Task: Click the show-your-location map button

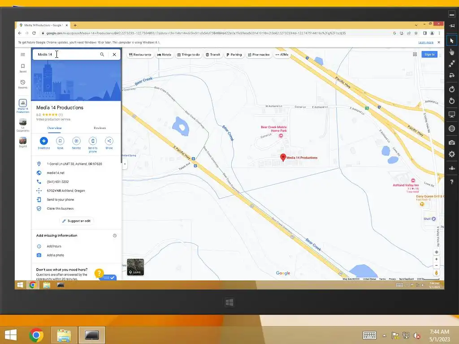Action: tap(437, 252)
